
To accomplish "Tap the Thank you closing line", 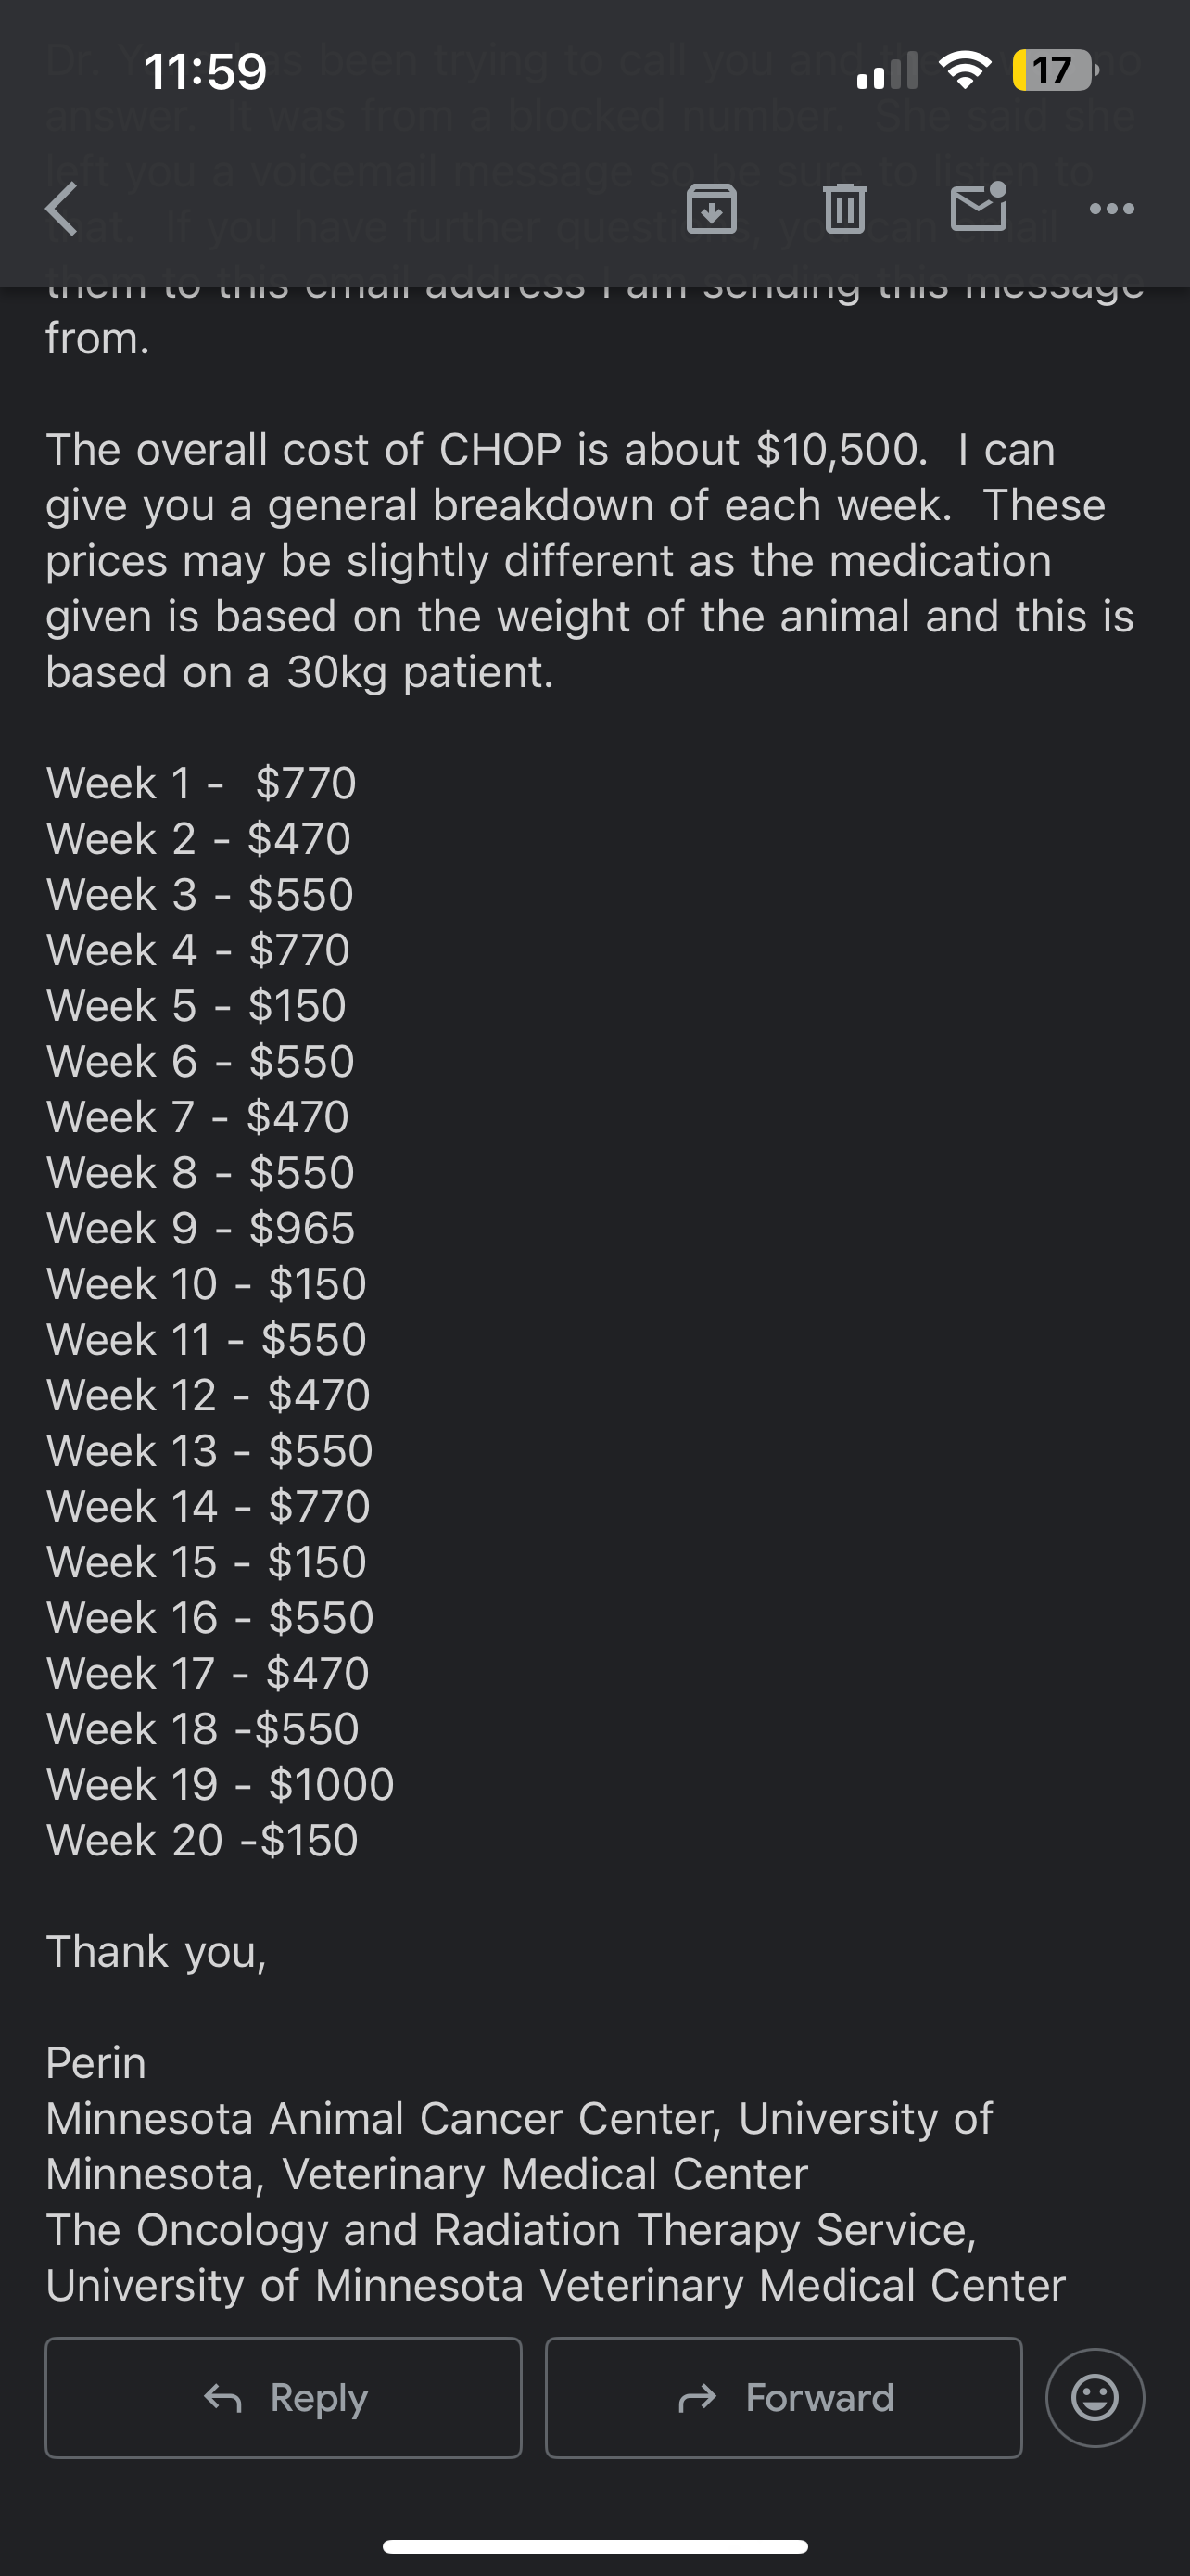I will pyautogui.click(x=157, y=1951).
